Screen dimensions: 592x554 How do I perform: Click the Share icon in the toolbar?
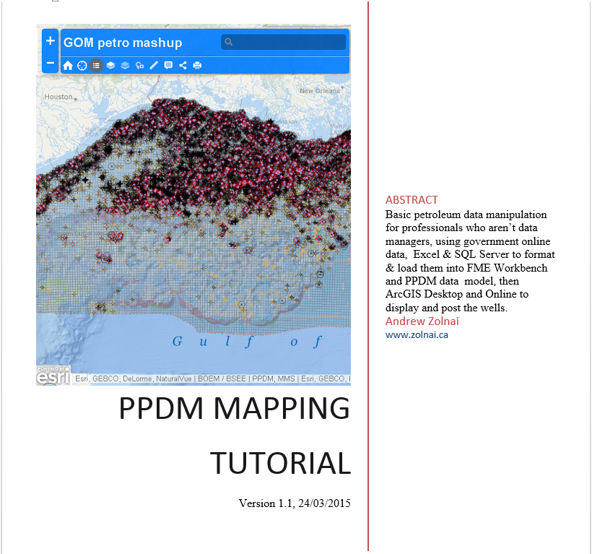182,65
